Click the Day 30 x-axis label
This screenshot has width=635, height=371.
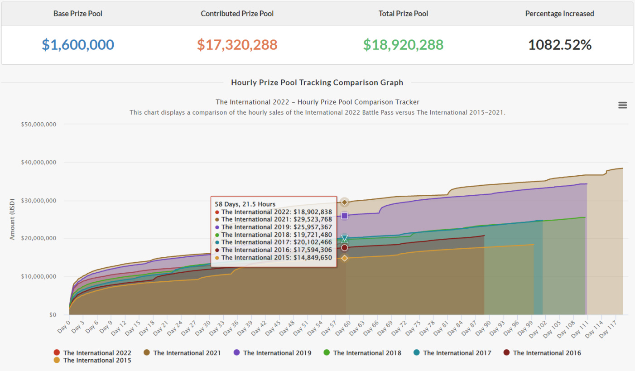pos(203,327)
